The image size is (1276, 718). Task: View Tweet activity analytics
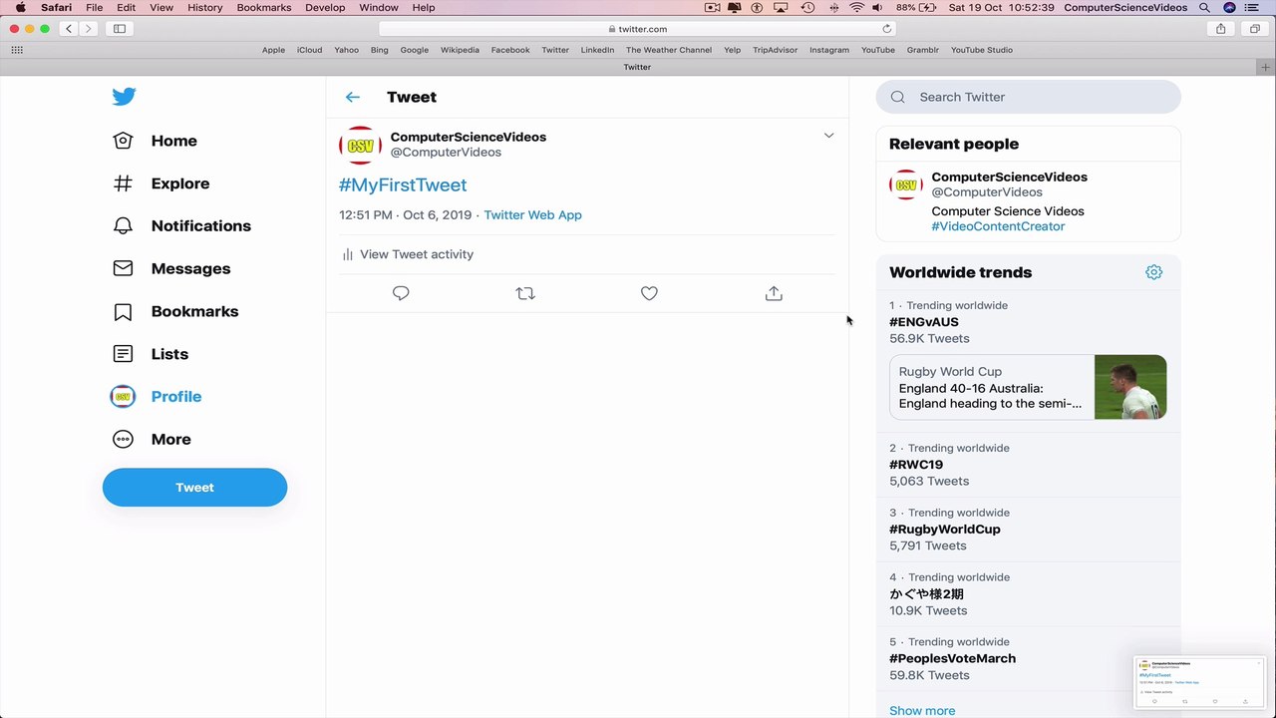click(407, 254)
